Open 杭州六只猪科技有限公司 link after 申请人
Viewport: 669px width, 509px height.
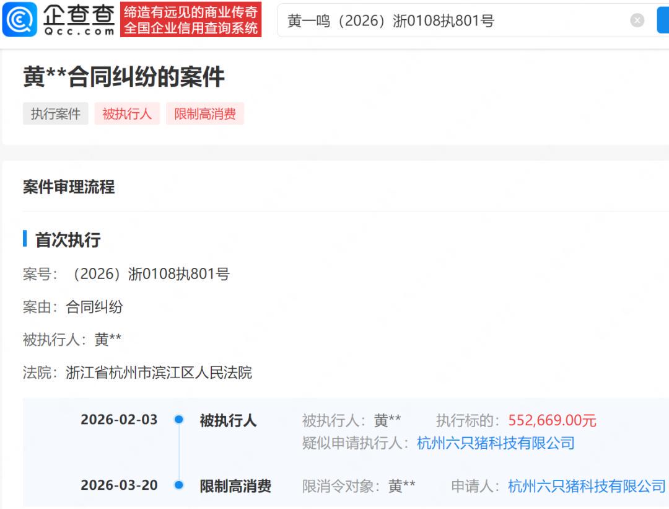coord(587,486)
